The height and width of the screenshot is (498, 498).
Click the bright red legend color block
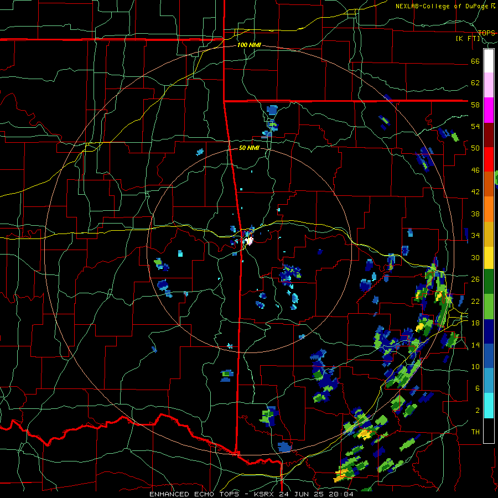tap(489, 159)
